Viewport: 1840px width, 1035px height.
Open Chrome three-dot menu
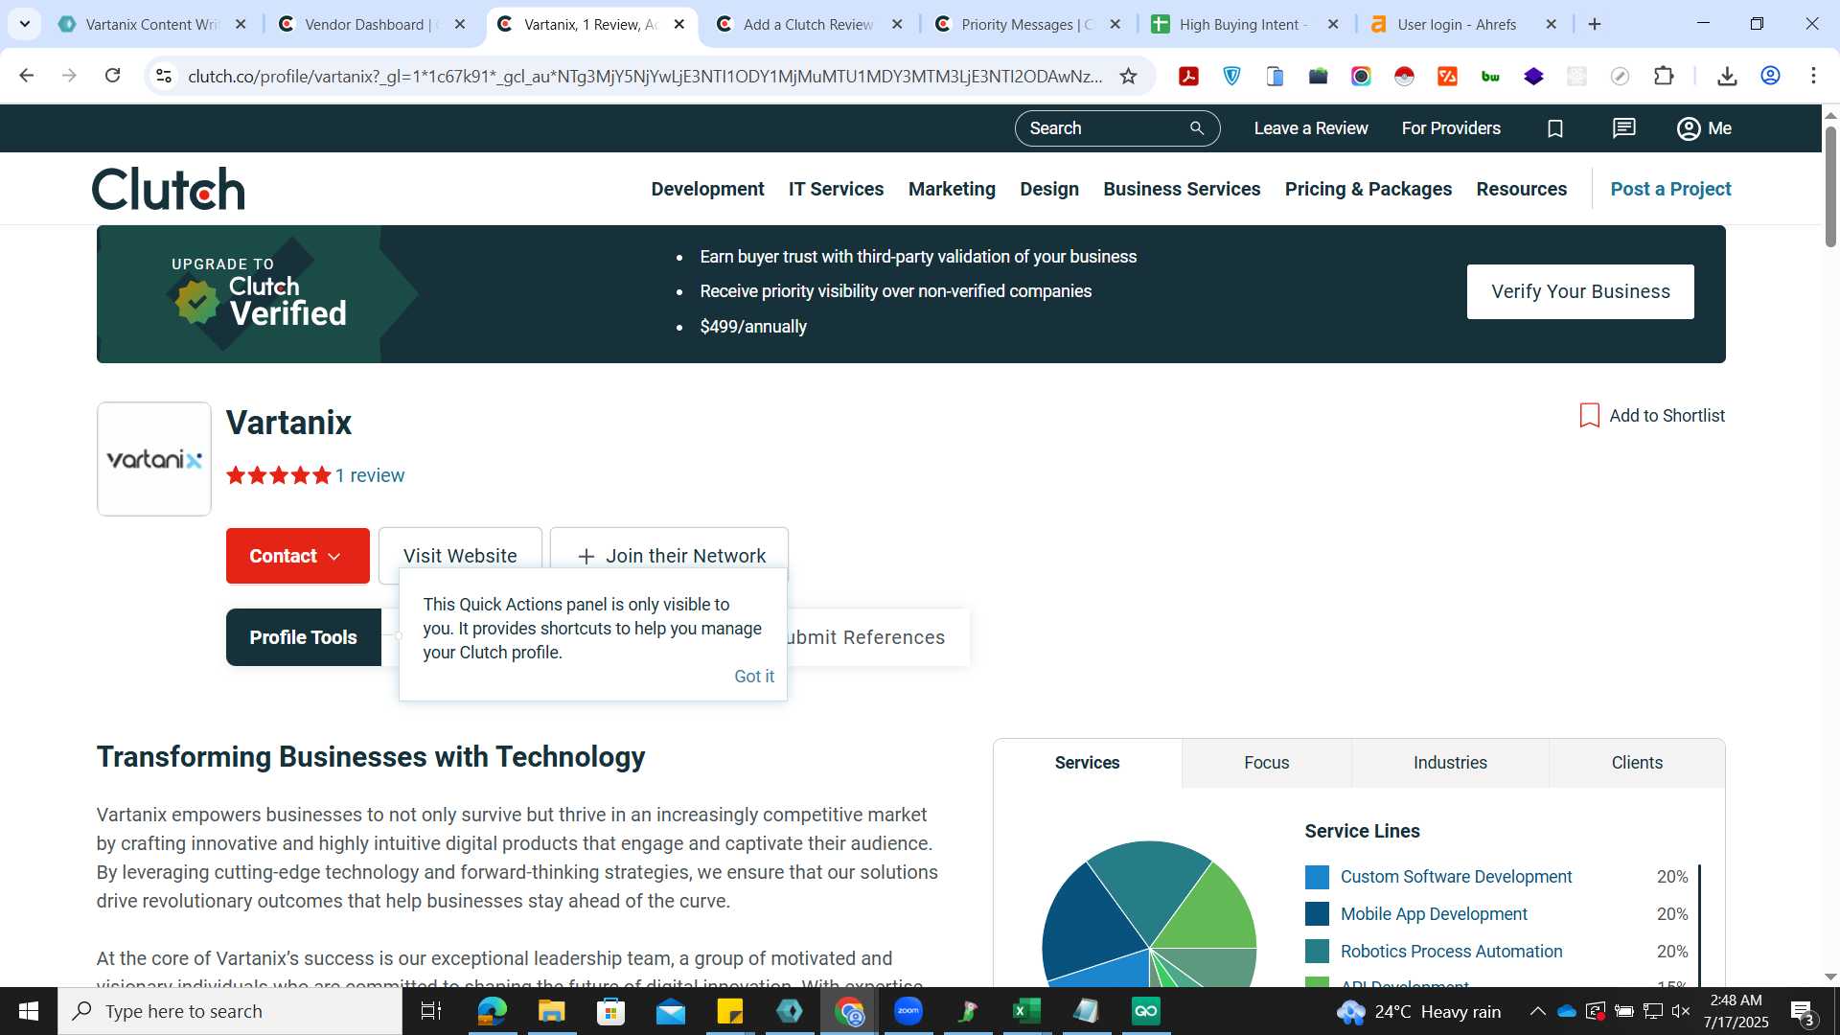tap(1813, 76)
